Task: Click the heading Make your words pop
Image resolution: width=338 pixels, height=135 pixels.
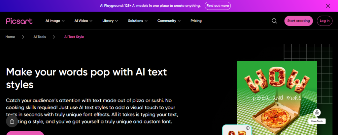Action: (x=86, y=78)
